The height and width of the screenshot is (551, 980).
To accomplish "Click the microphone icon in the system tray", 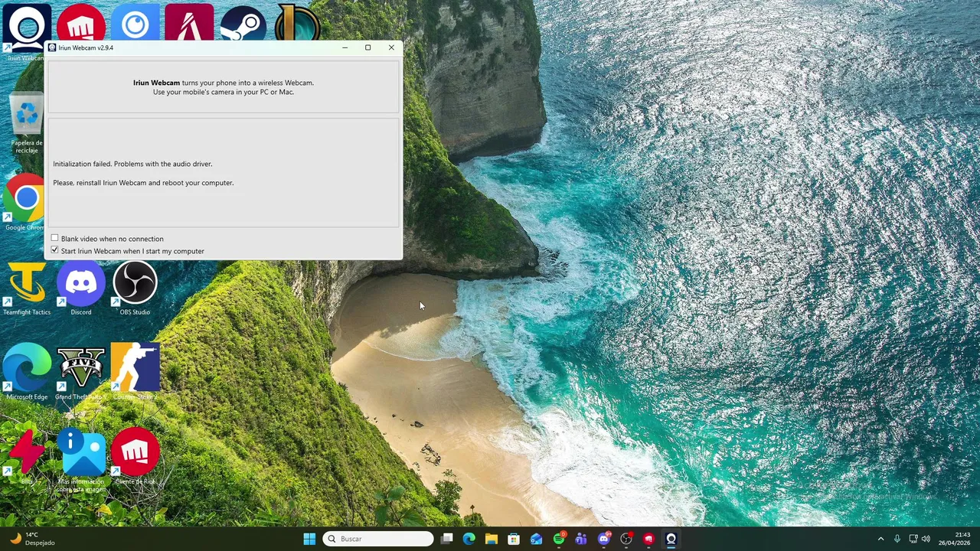I will pyautogui.click(x=897, y=539).
